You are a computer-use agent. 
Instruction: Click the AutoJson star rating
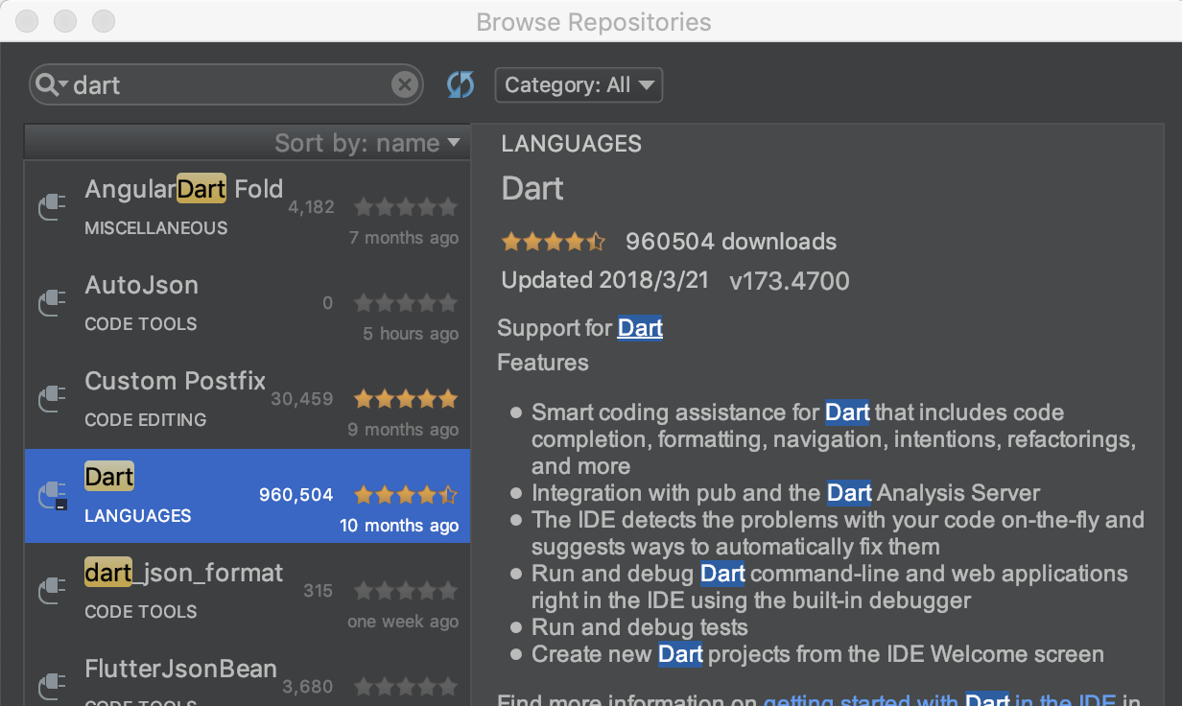pos(406,303)
